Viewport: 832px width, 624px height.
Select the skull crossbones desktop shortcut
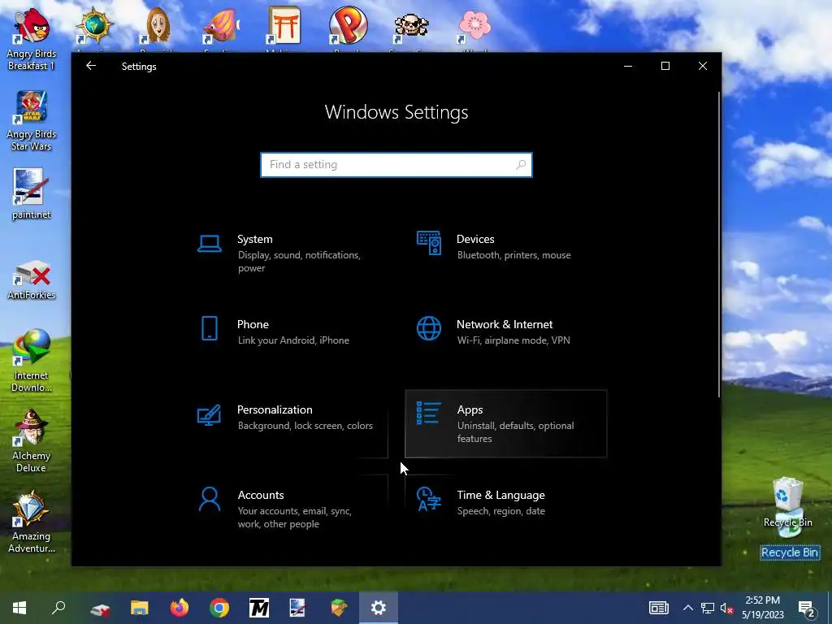pyautogui.click(x=411, y=27)
